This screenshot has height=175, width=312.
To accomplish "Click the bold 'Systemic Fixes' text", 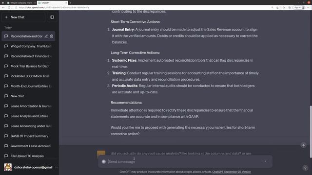I will pos(124,60).
